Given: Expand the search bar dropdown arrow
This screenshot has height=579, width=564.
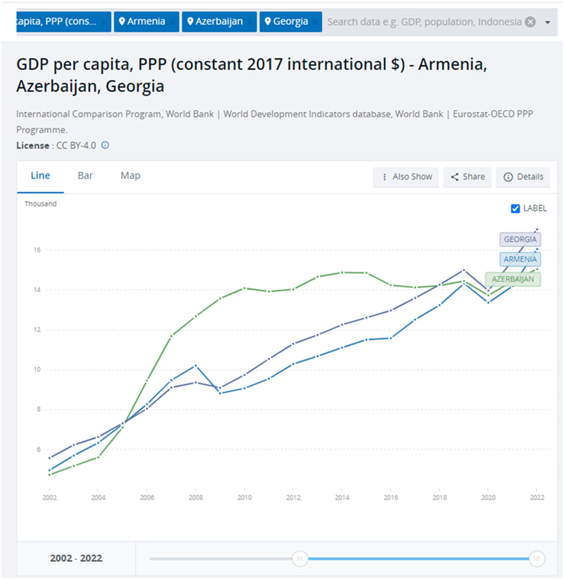Looking at the screenshot, I should click(x=548, y=22).
